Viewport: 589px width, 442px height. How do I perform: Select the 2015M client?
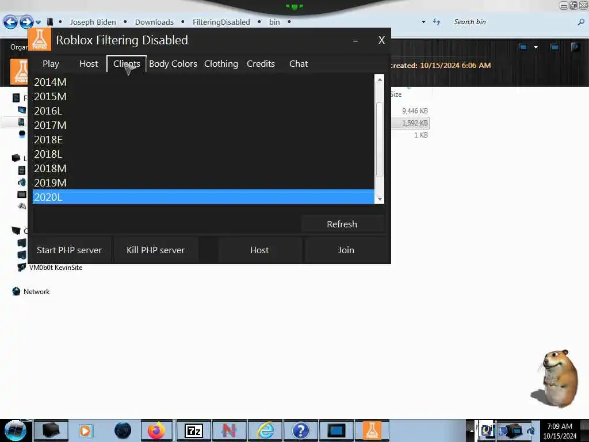point(203,97)
